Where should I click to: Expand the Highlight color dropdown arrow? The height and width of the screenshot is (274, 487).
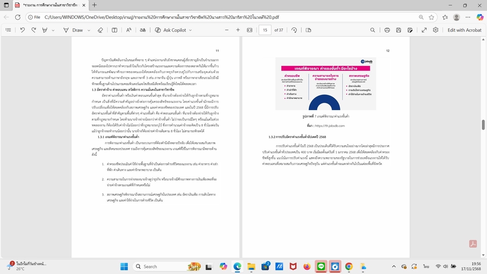pos(53,30)
